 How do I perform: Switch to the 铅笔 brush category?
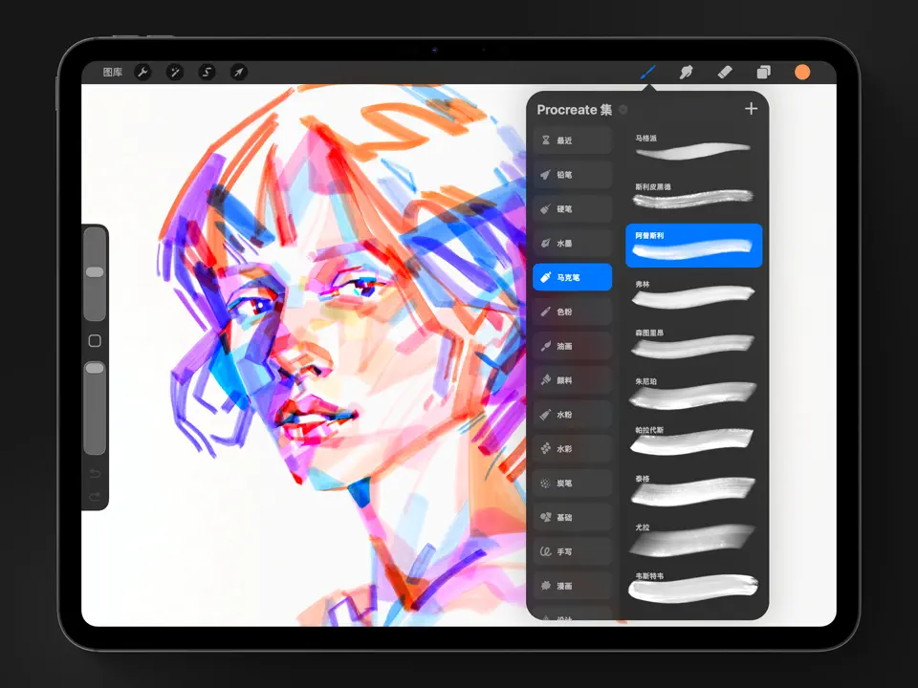point(572,174)
